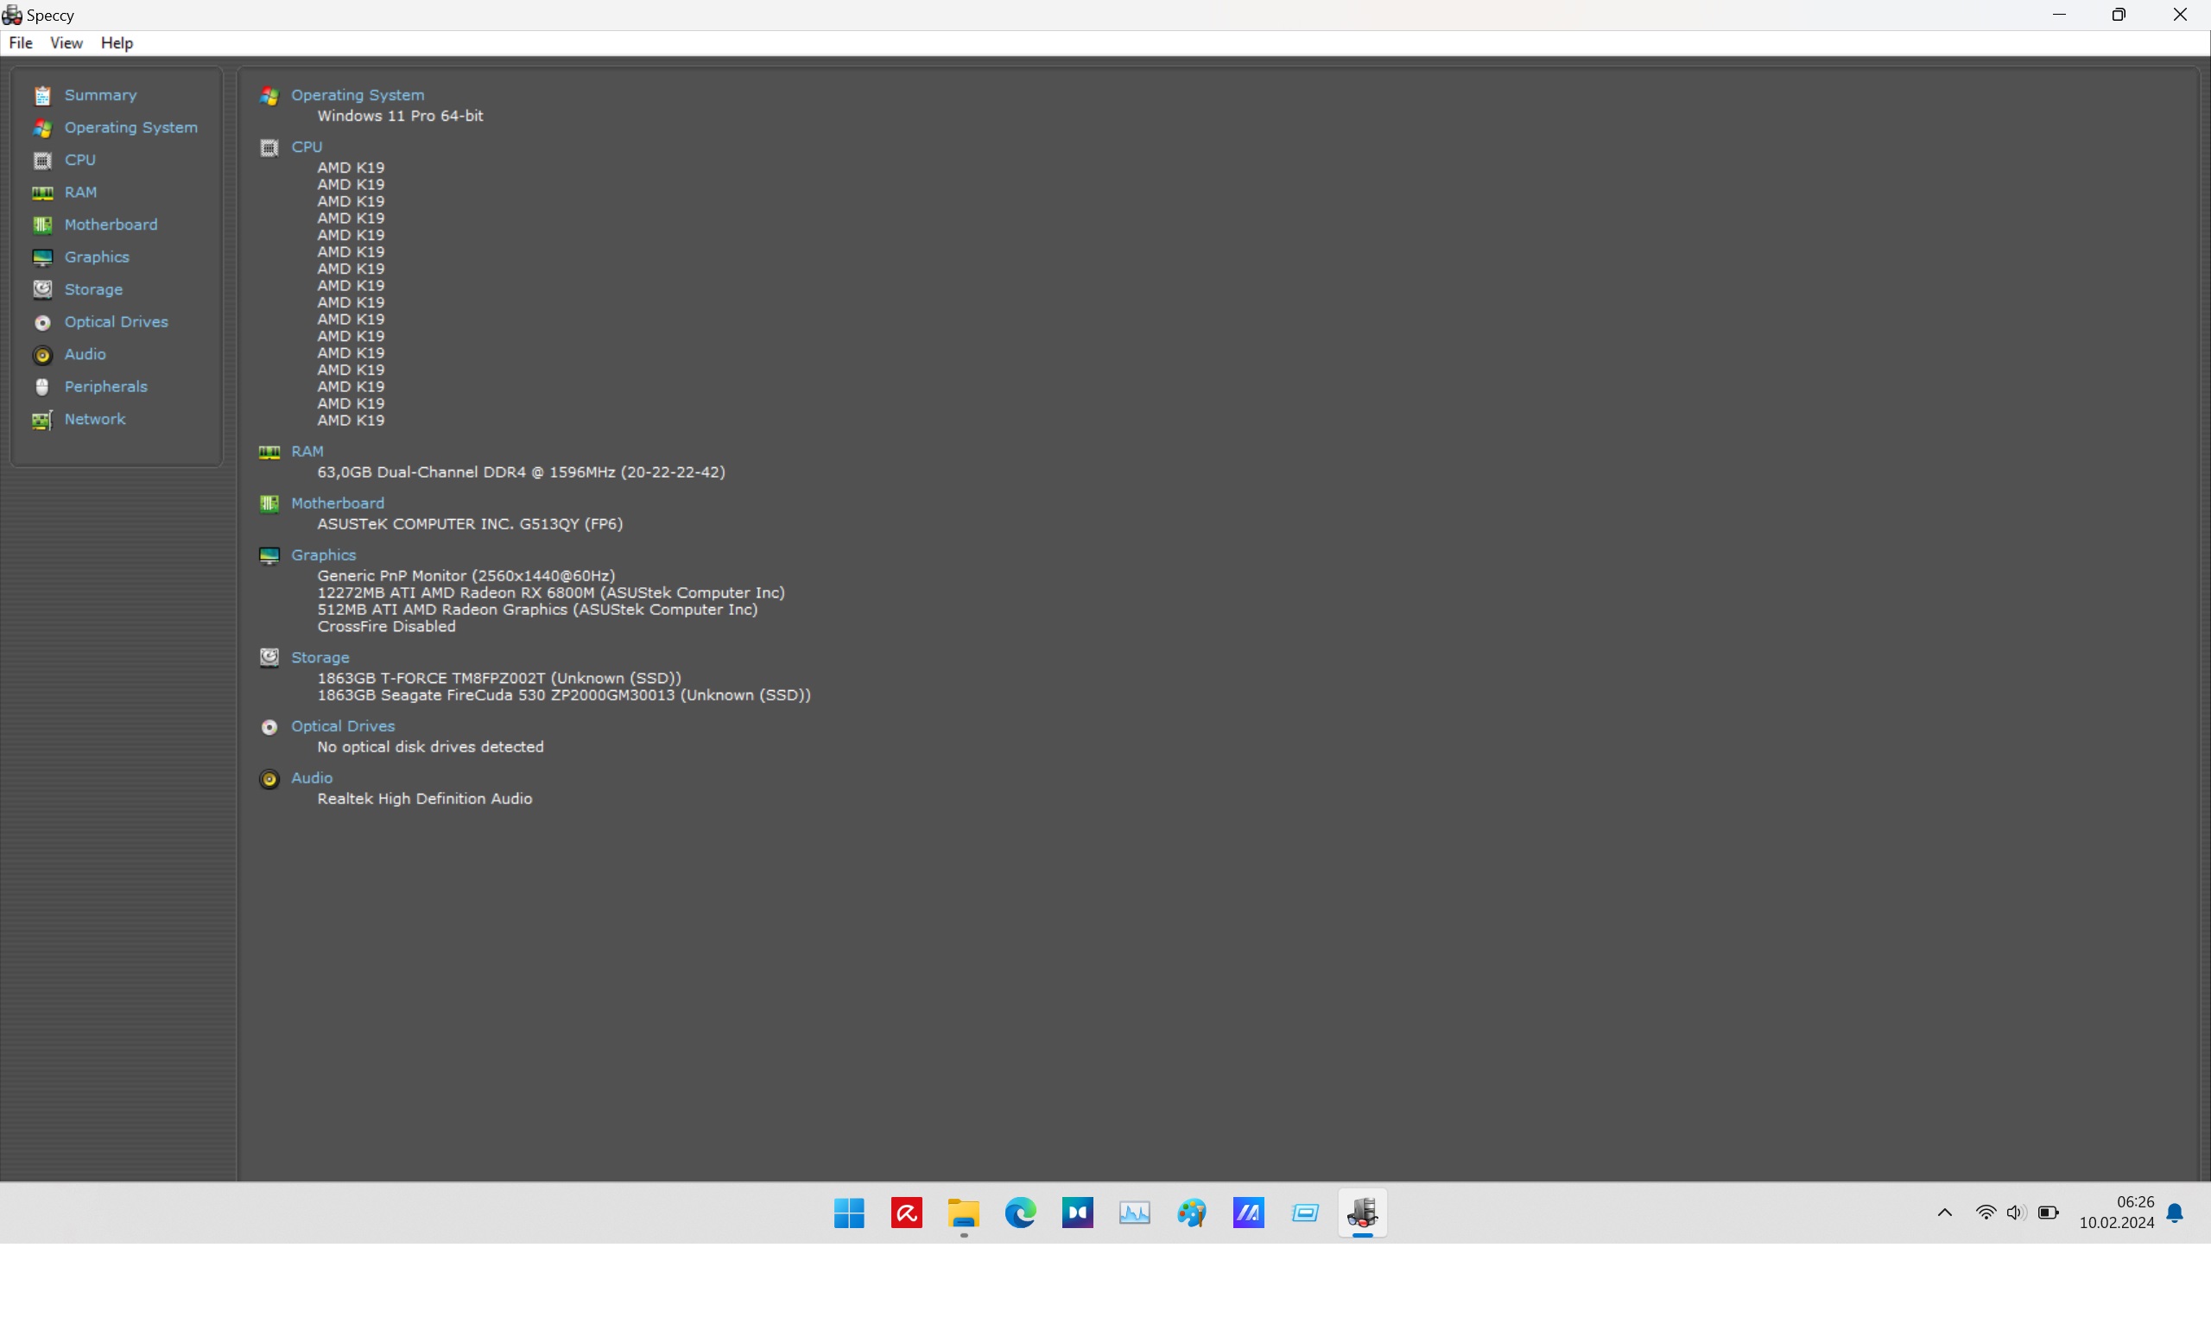Show hidden icons in system tray
Viewport: 2211px width, 1330px height.
[x=1944, y=1213]
